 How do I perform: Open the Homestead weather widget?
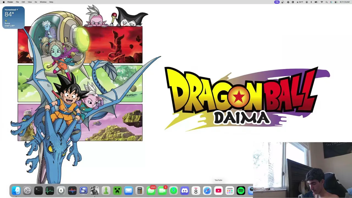click(x=13, y=18)
